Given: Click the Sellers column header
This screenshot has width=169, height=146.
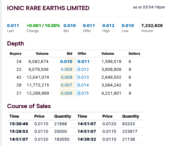Looking at the screenshot, I should (x=134, y=54).
